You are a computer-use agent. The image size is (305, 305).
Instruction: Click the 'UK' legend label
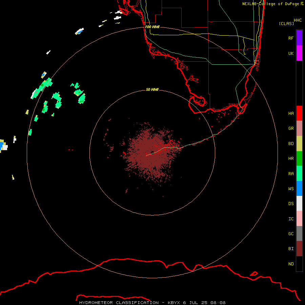click(x=291, y=53)
